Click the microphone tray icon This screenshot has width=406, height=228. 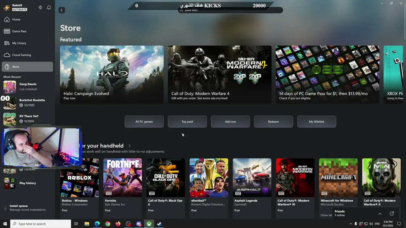click(356, 224)
